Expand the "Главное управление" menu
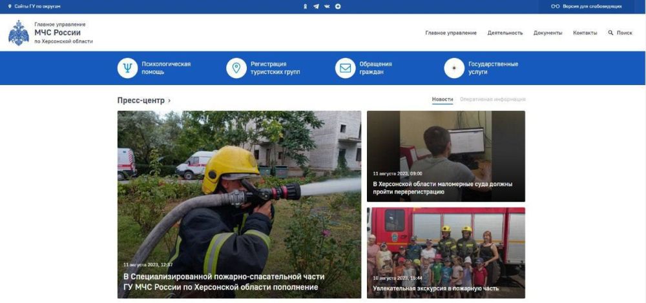646x303 pixels. click(451, 33)
